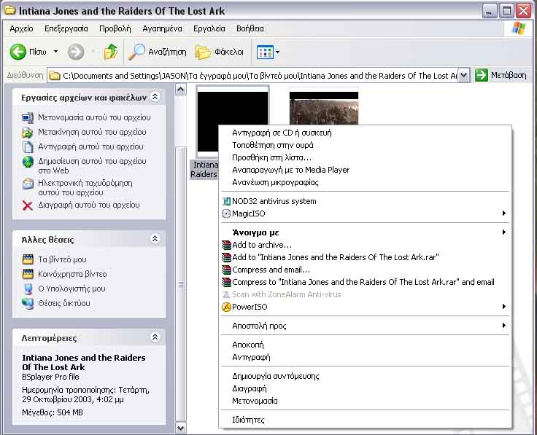Expand the Αποστολή προς submenu arrow
Screen dimensions: 537x435
click(x=503, y=325)
